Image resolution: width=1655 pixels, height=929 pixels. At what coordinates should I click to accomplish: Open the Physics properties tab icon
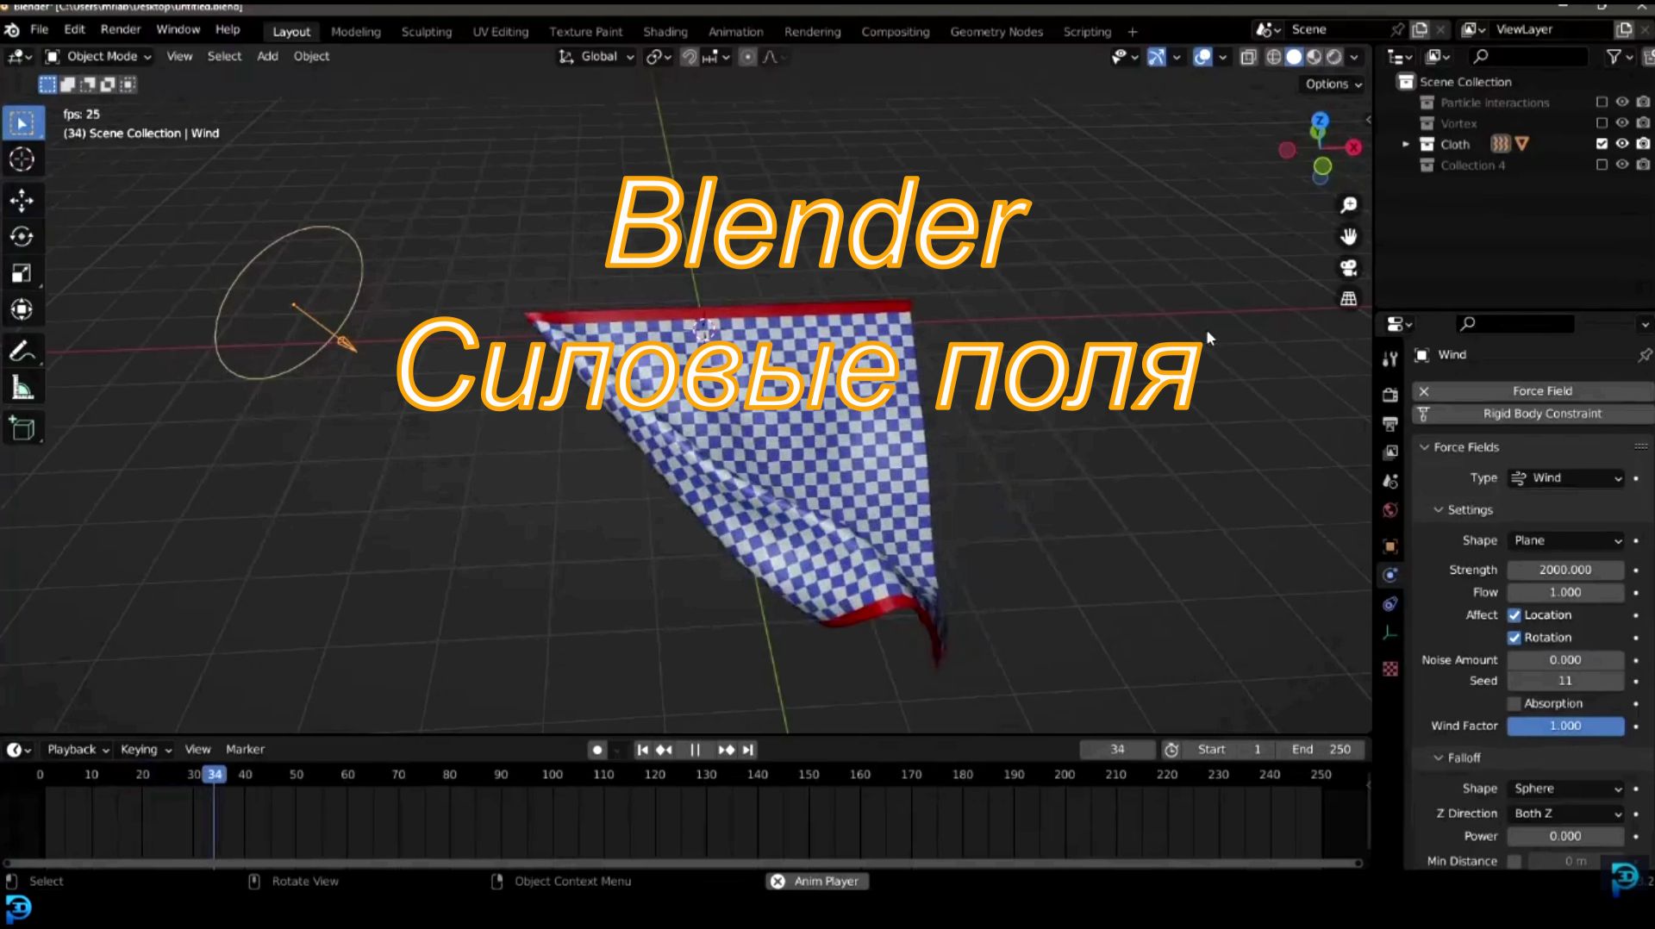pos(1390,575)
